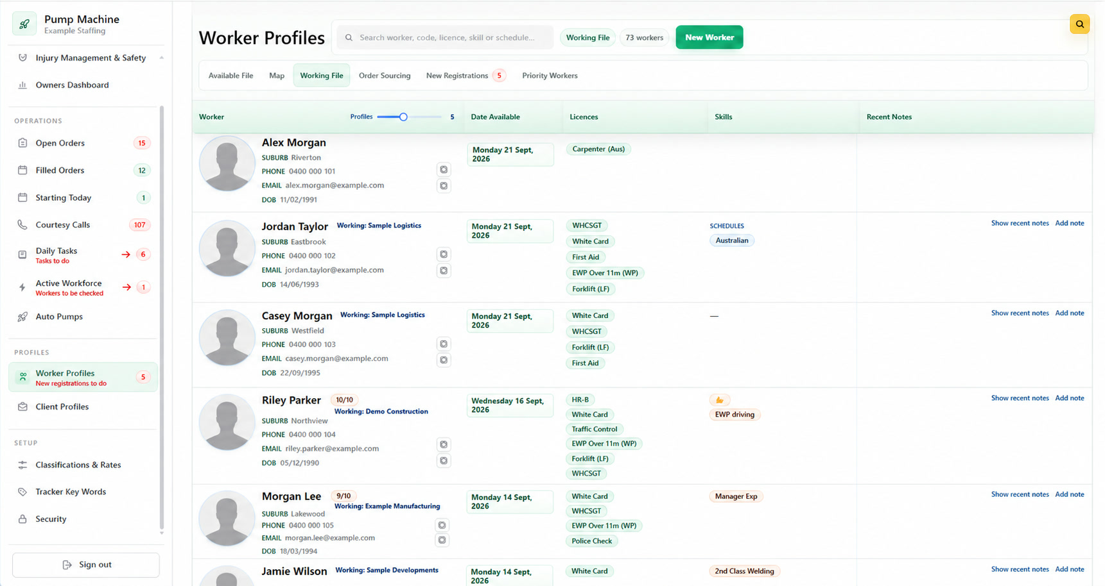This screenshot has width=1105, height=586.
Task: Click the thumbs-up badge in Riley Parker's skills
Action: (x=720, y=399)
